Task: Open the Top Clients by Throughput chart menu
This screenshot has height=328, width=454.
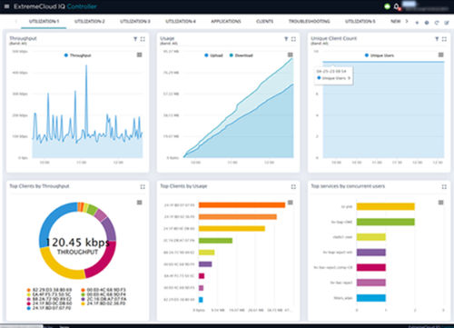Action: pyautogui.click(x=139, y=202)
